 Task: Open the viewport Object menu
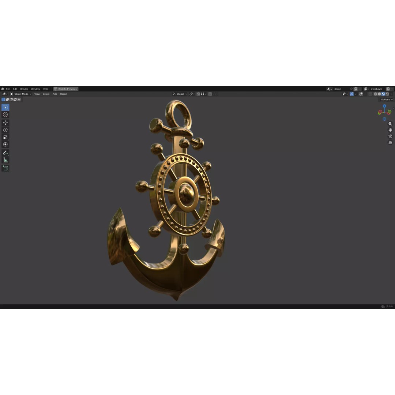64,94
